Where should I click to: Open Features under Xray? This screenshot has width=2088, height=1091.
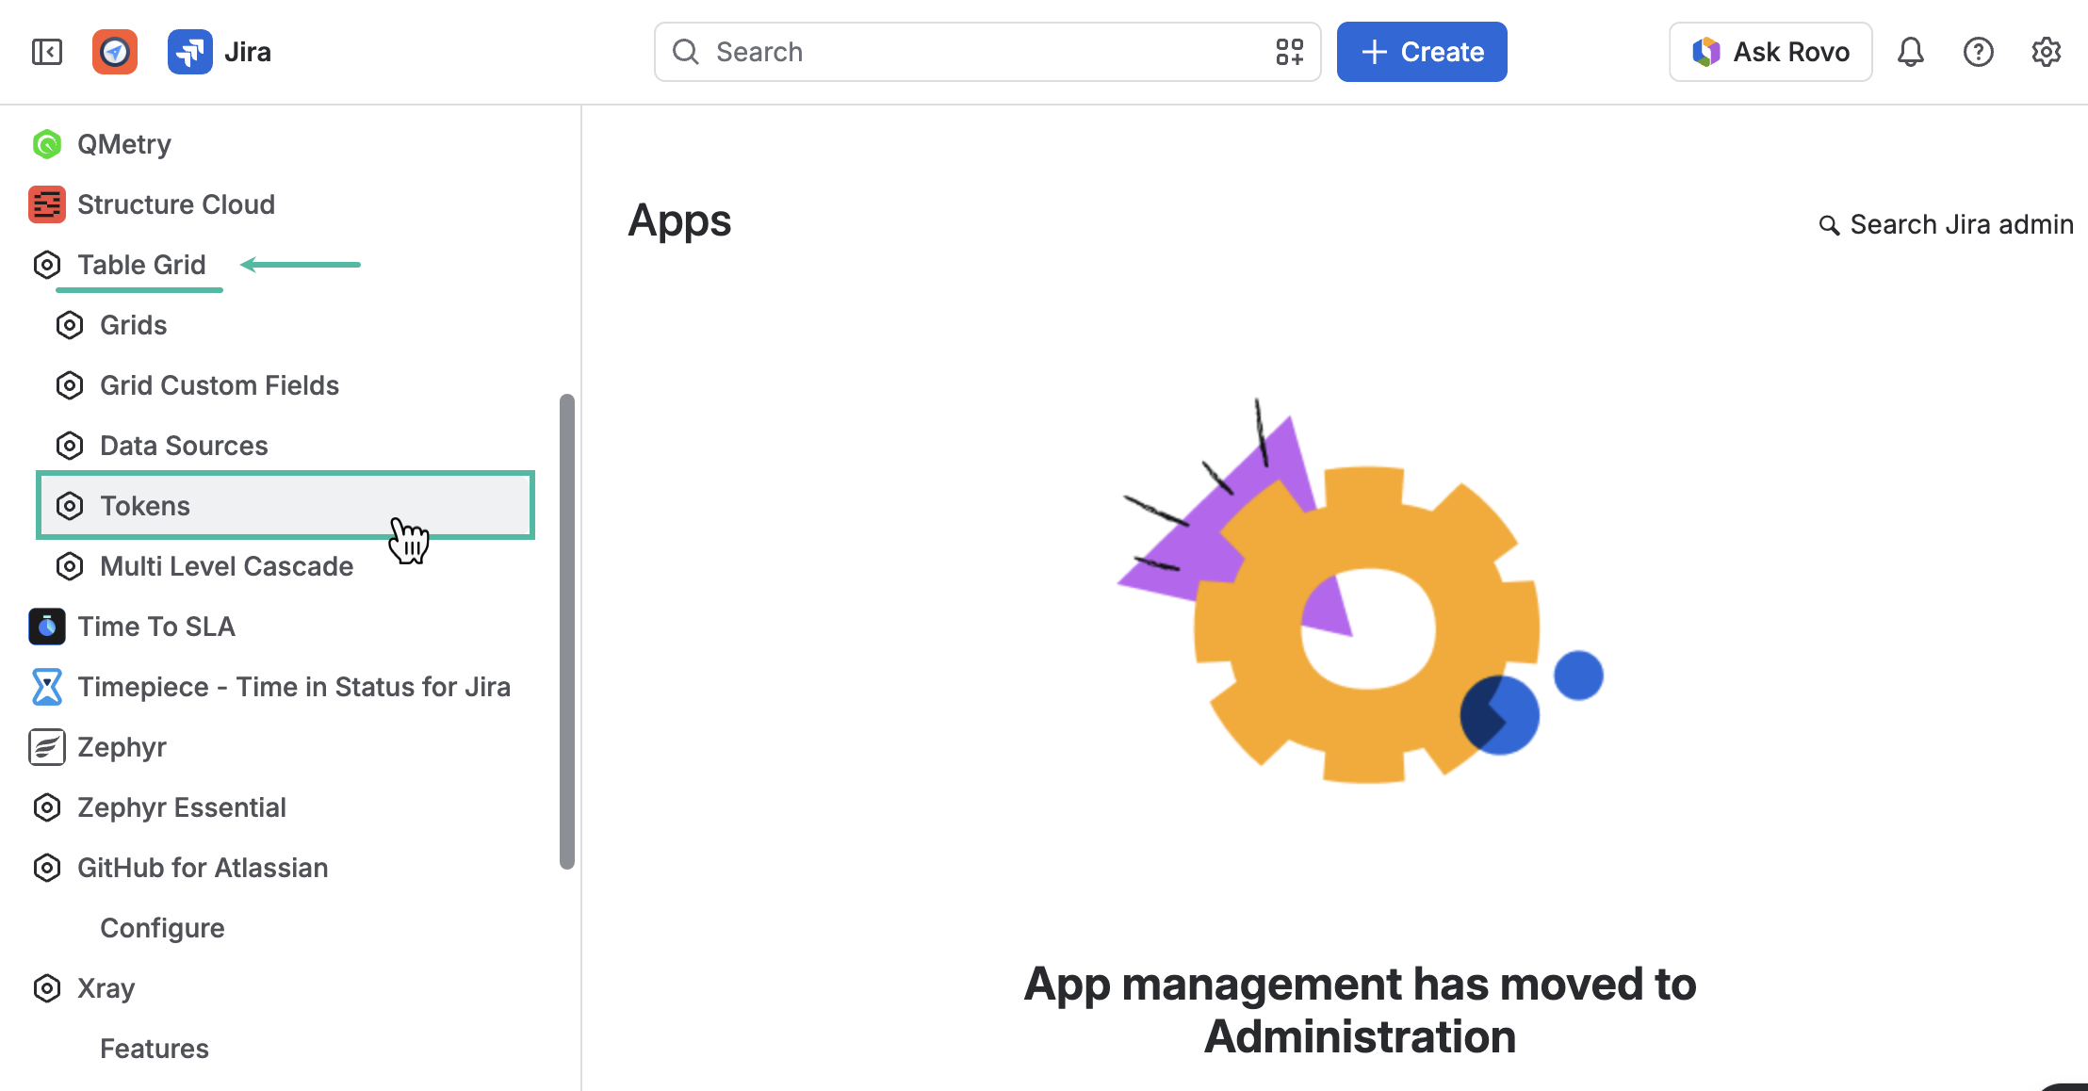155,1049
